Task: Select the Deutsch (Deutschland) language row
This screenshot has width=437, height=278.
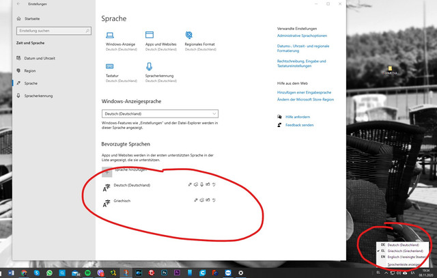Action: click(x=160, y=188)
